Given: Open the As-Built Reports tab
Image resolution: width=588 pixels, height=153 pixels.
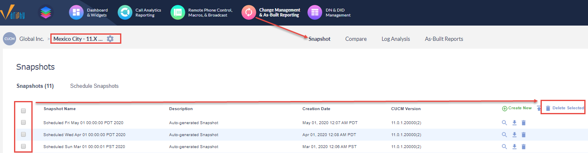Looking at the screenshot, I should point(444,39).
